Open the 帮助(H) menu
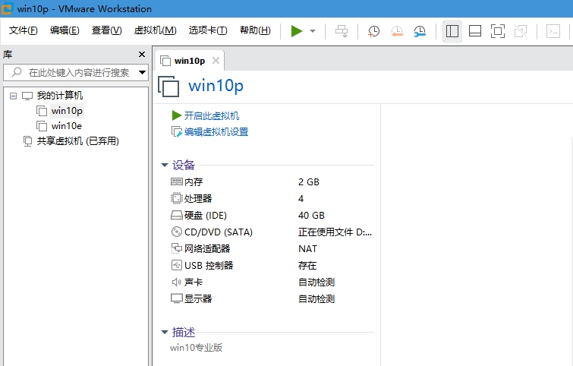 click(255, 30)
